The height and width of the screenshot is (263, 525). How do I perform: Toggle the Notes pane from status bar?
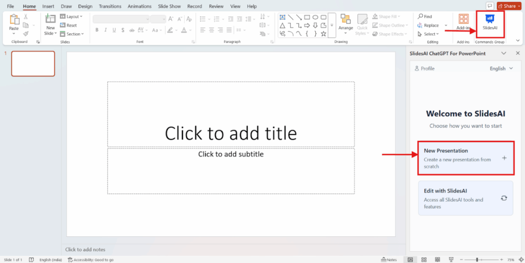coord(389,259)
